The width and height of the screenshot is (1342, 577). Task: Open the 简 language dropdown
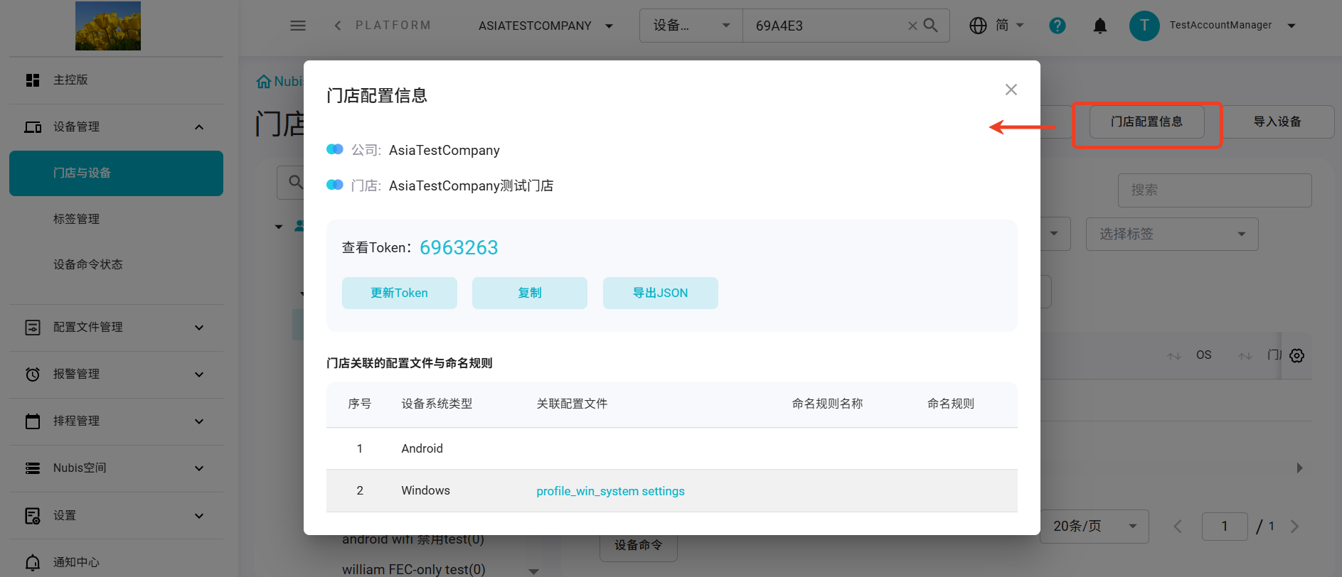[x=1010, y=26]
